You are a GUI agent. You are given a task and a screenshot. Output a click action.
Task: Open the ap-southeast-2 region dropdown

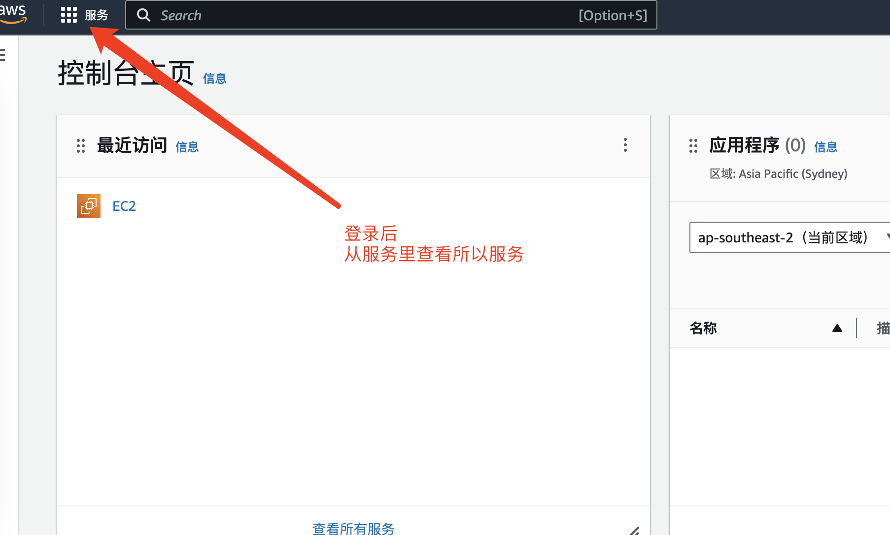click(x=789, y=237)
